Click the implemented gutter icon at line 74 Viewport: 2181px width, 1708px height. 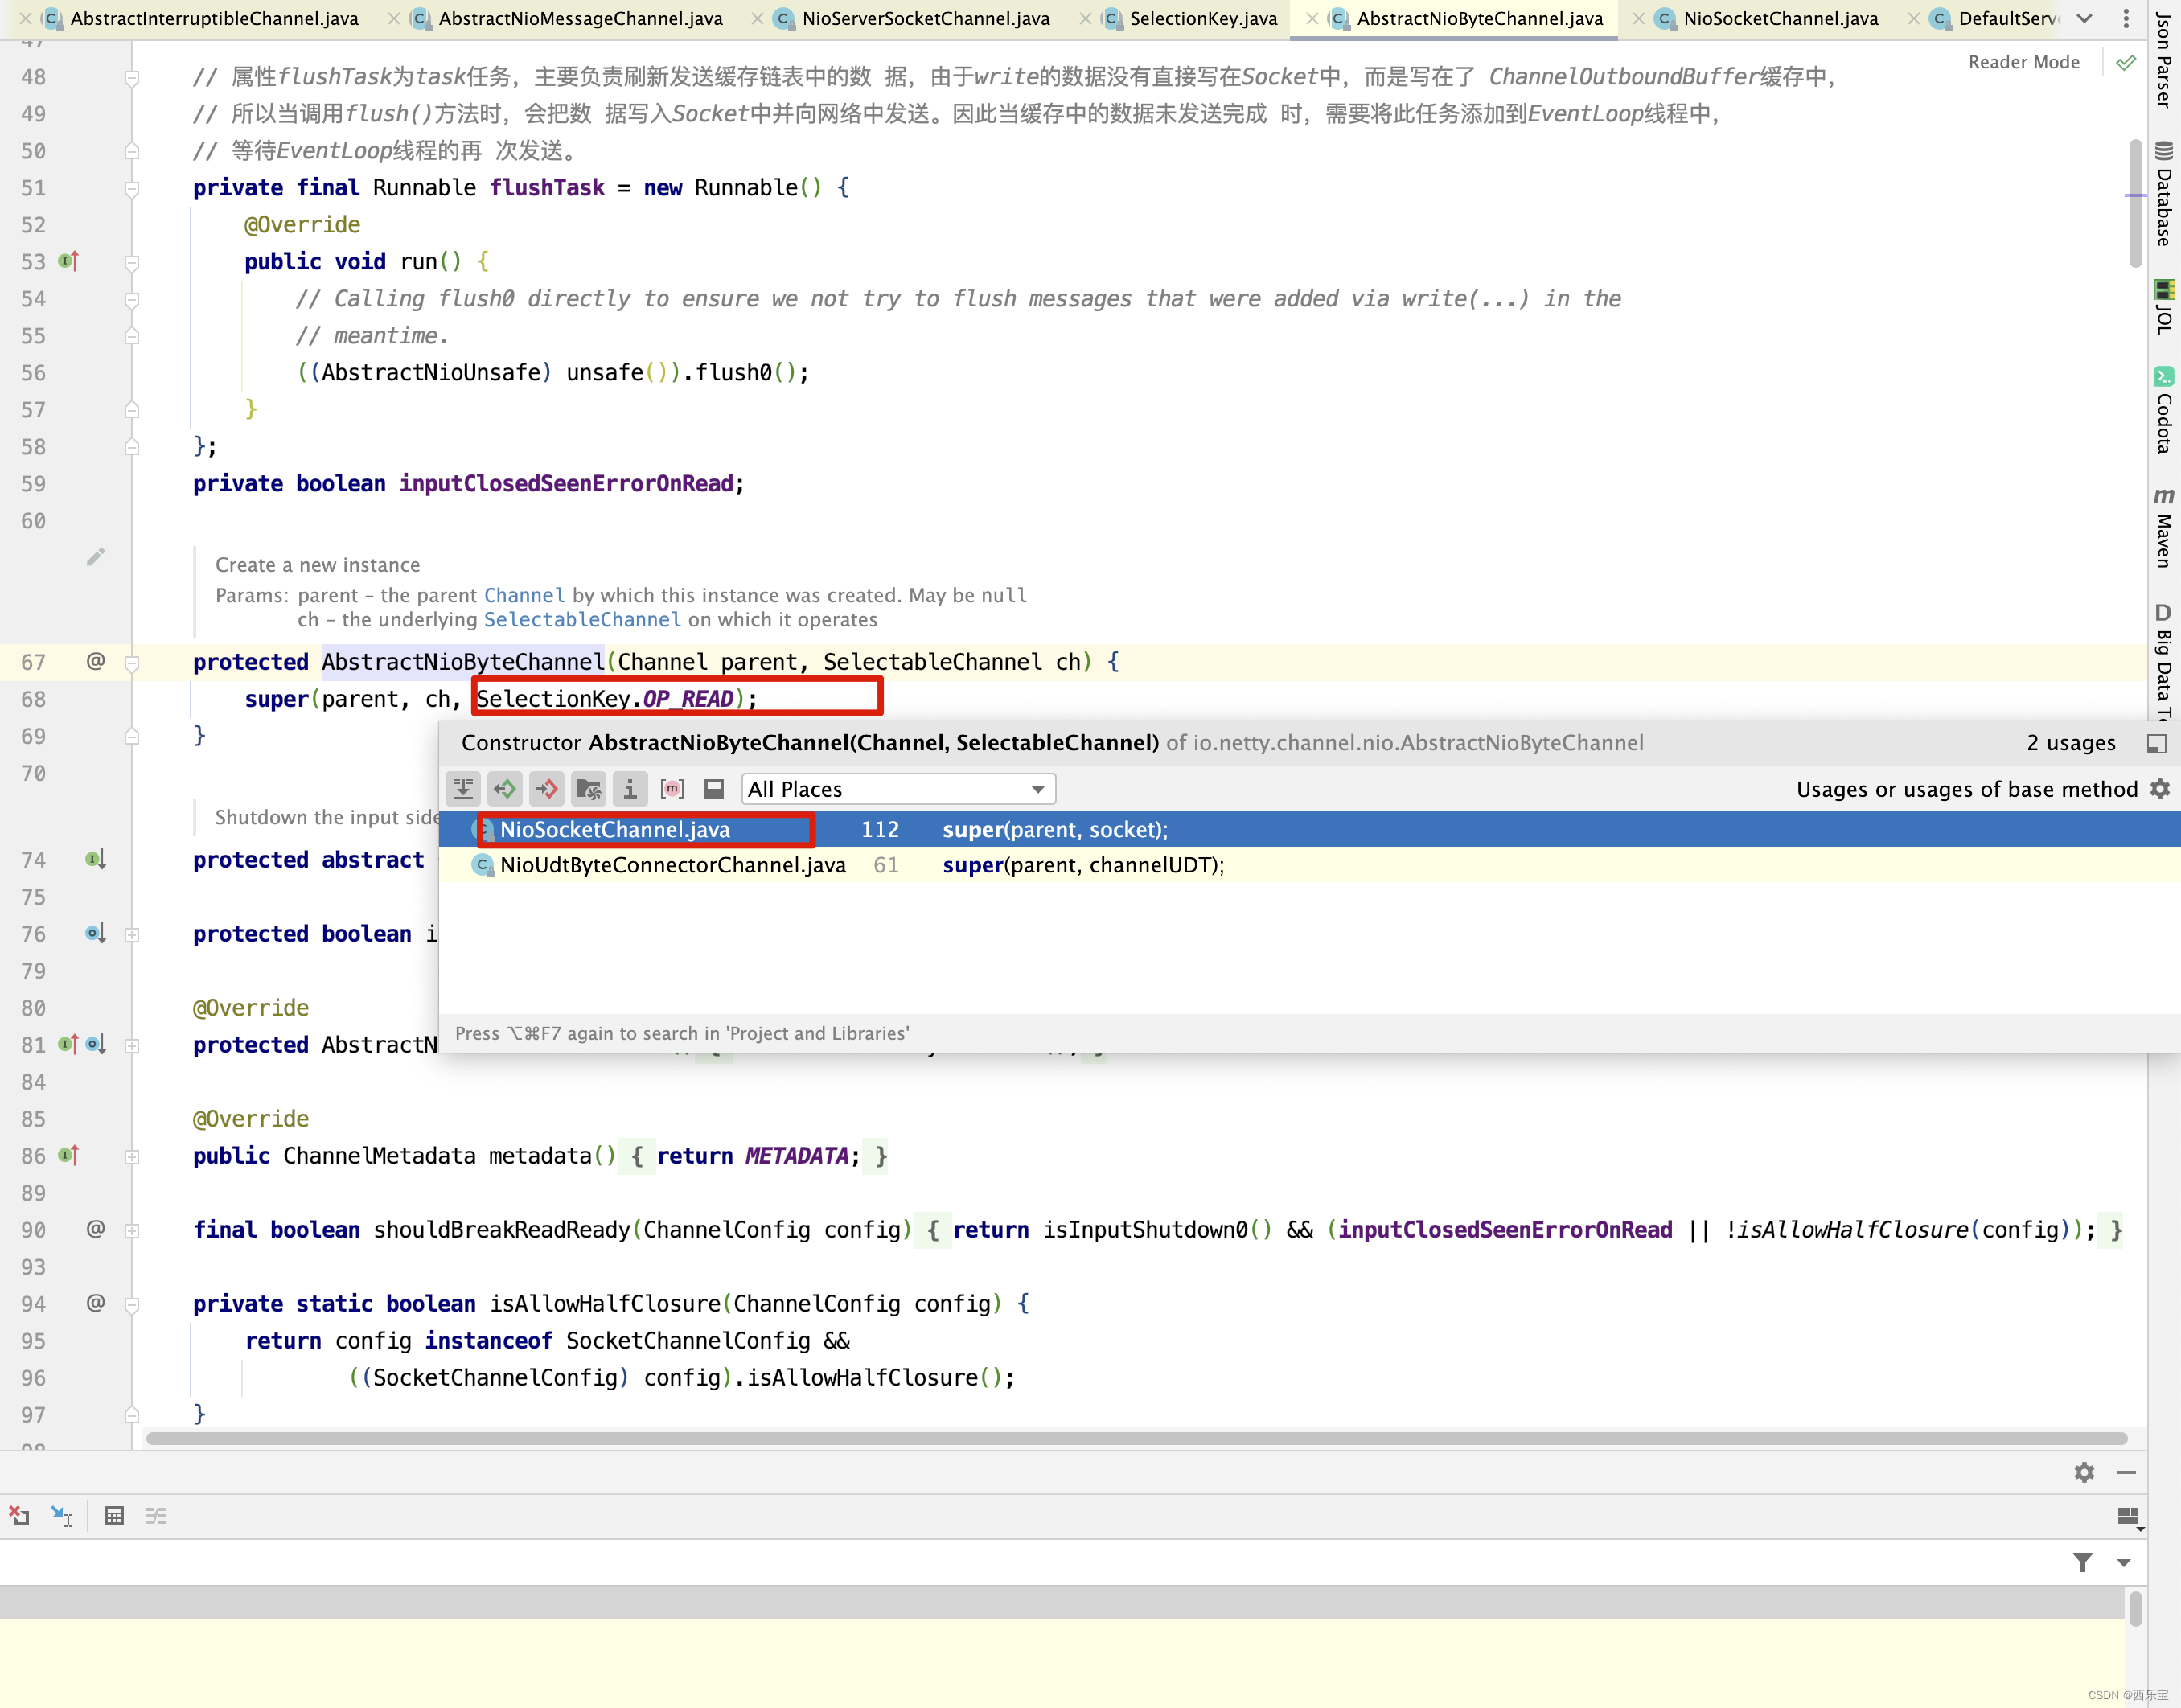[96, 860]
